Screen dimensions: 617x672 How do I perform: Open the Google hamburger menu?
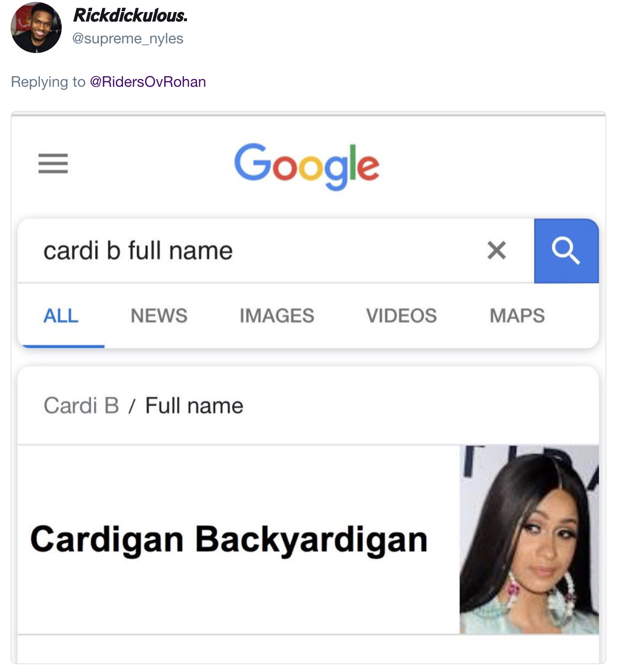point(53,163)
